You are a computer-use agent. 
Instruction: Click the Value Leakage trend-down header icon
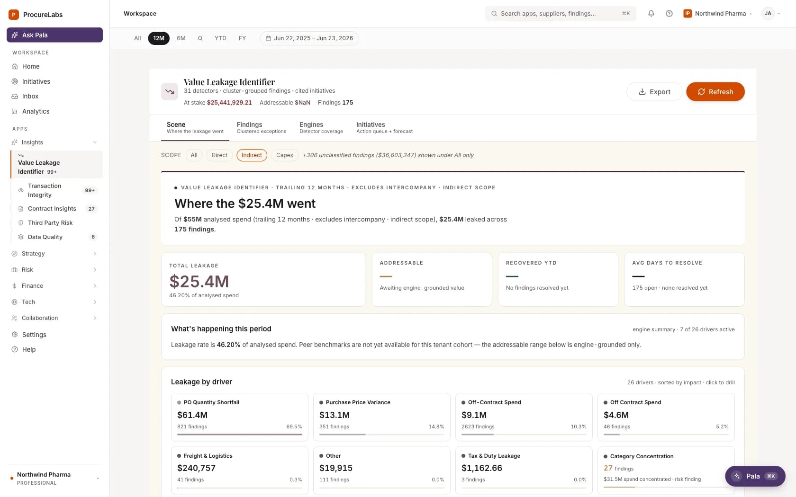click(x=170, y=92)
